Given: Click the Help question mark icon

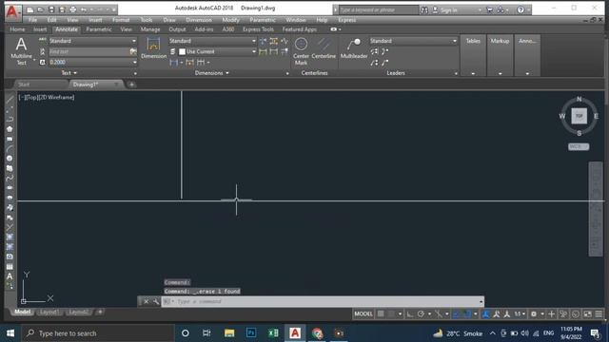Looking at the screenshot, I should (521, 10).
